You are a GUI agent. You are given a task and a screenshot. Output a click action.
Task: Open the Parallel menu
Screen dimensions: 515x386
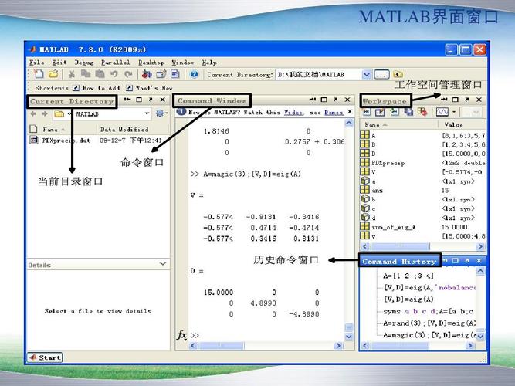(x=116, y=63)
